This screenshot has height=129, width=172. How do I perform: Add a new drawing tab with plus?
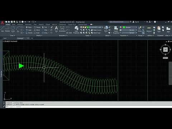32,38
